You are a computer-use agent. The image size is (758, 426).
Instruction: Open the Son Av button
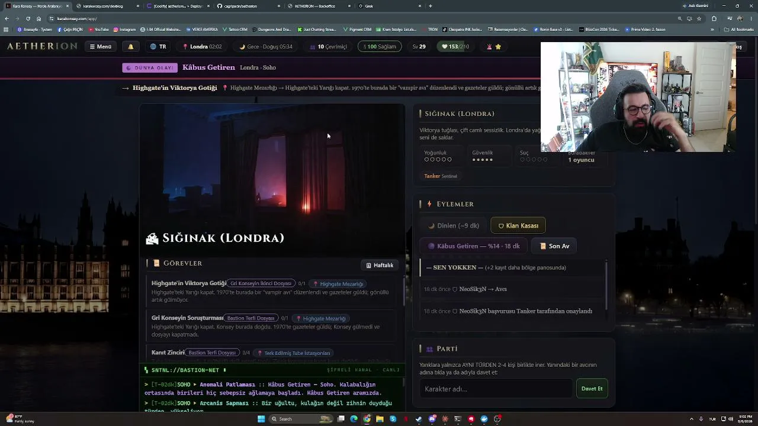click(555, 246)
